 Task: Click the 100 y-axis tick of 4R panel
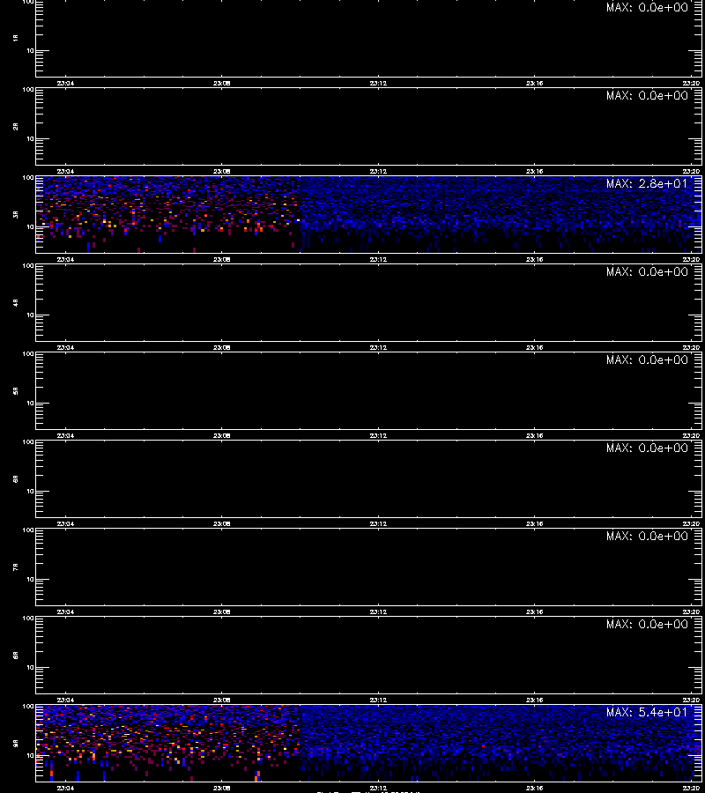[x=28, y=266]
